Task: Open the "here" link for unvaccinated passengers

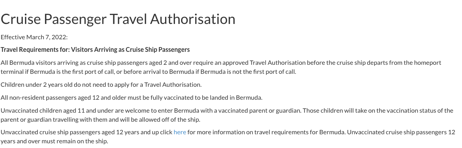Action: tap(180, 132)
